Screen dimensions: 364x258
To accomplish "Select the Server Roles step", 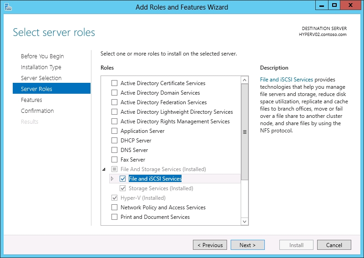I will point(51,88).
